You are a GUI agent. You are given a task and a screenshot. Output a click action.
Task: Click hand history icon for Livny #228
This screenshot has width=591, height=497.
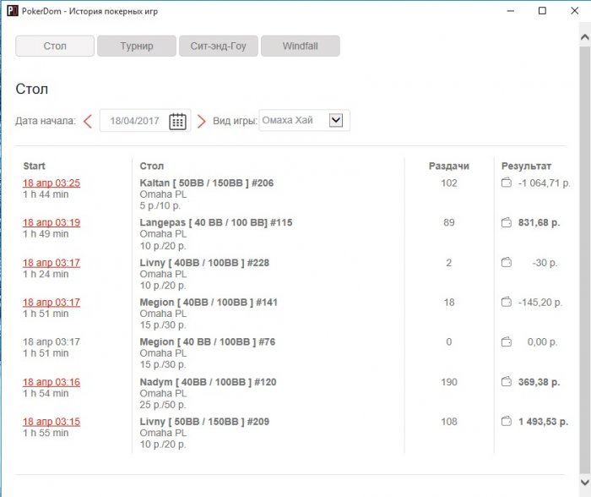click(507, 263)
